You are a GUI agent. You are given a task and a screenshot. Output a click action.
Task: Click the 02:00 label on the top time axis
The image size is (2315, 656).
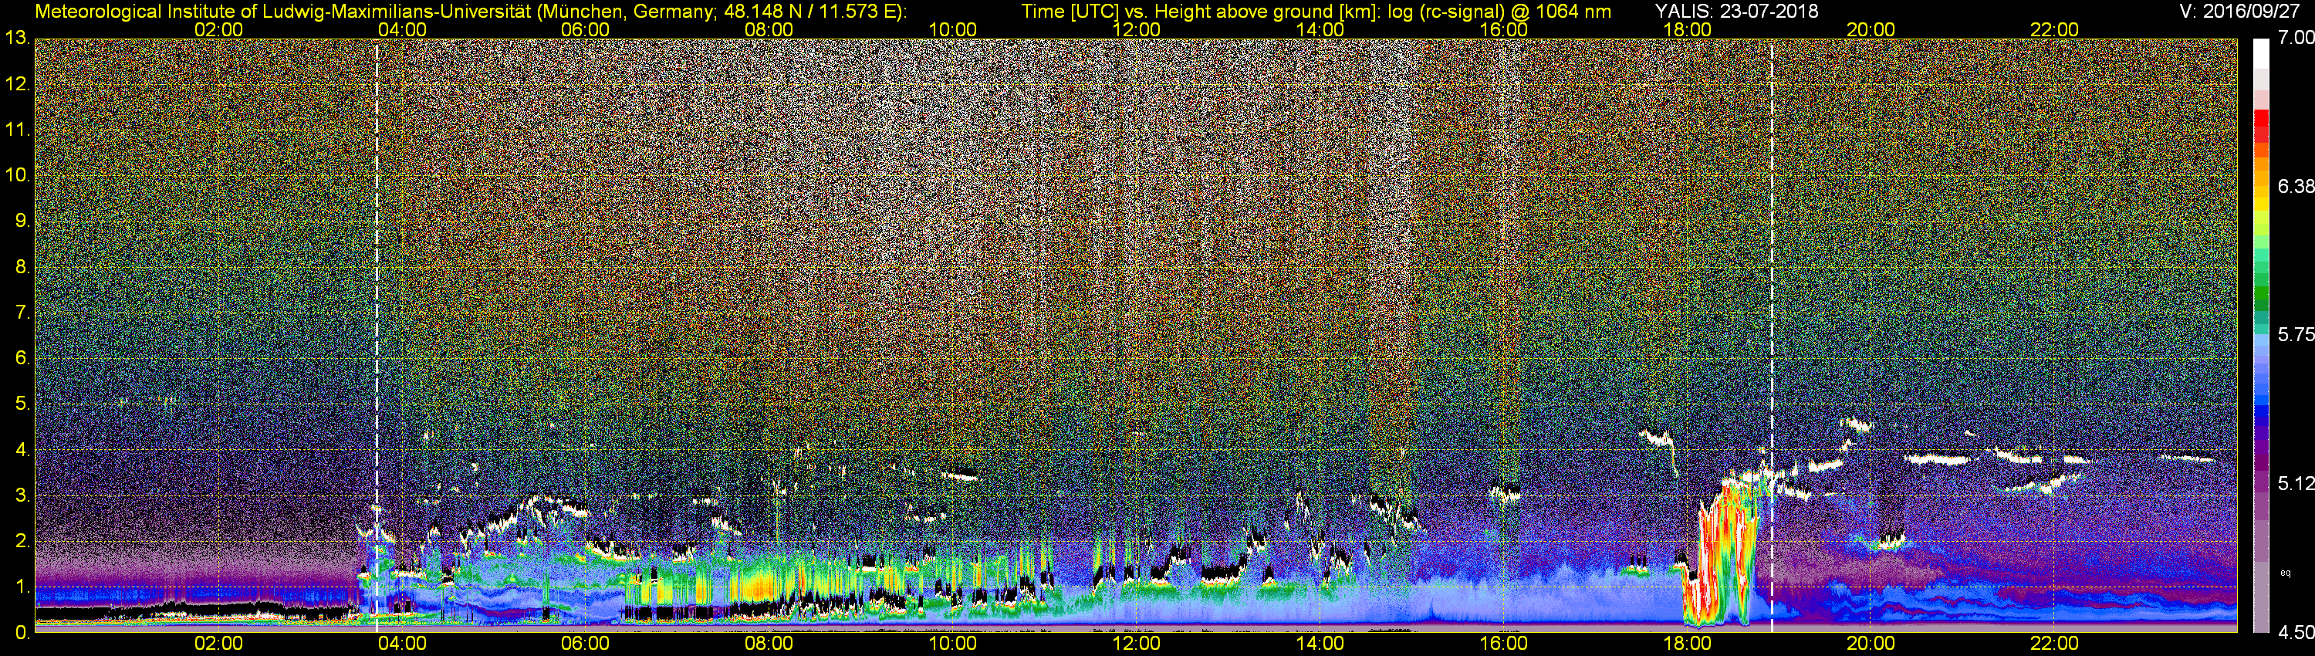click(218, 29)
